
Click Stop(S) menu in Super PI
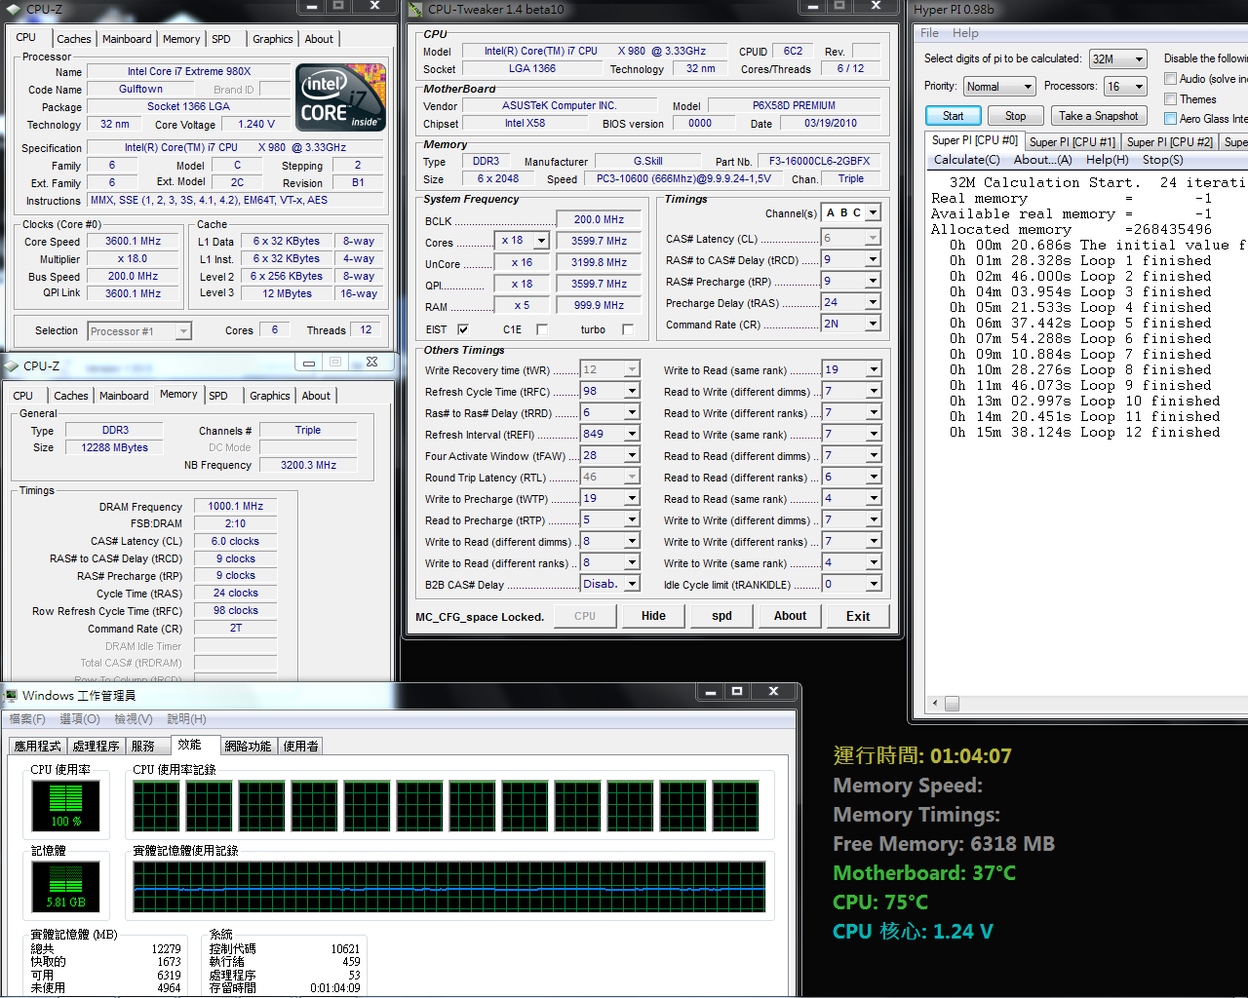click(1162, 160)
